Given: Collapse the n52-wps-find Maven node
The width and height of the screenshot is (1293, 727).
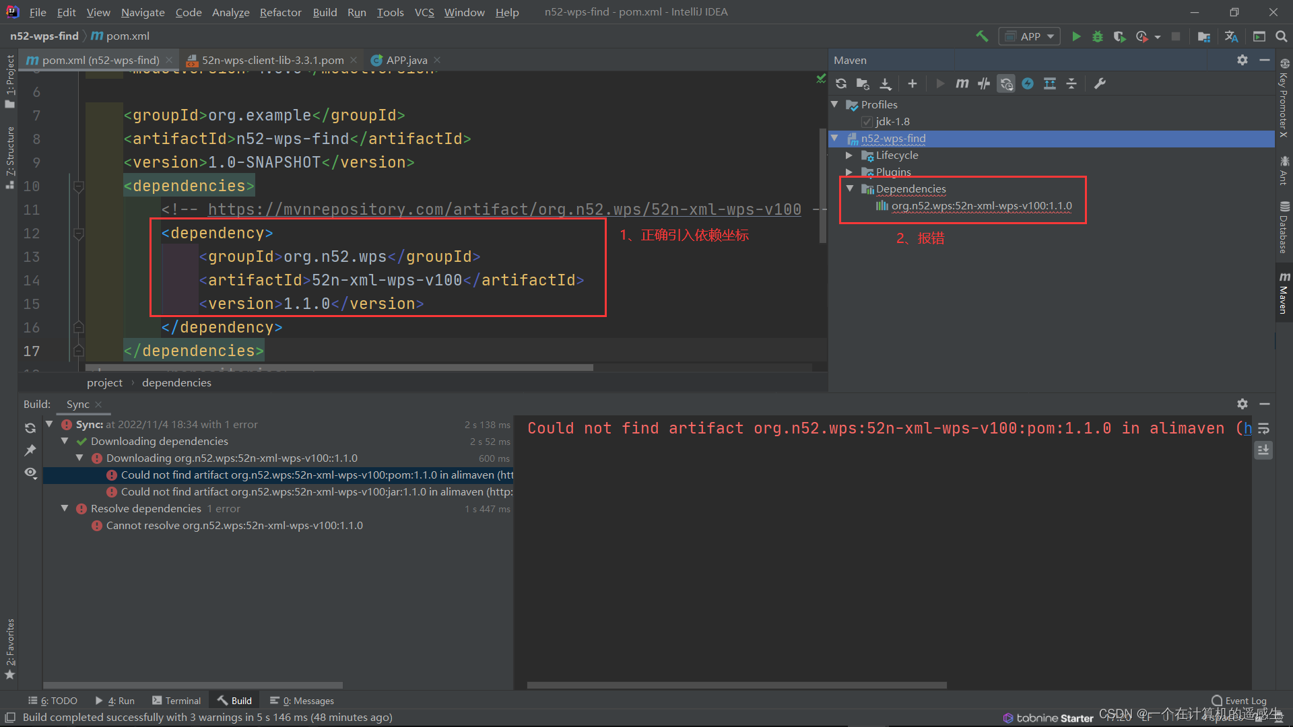Looking at the screenshot, I should (x=835, y=138).
